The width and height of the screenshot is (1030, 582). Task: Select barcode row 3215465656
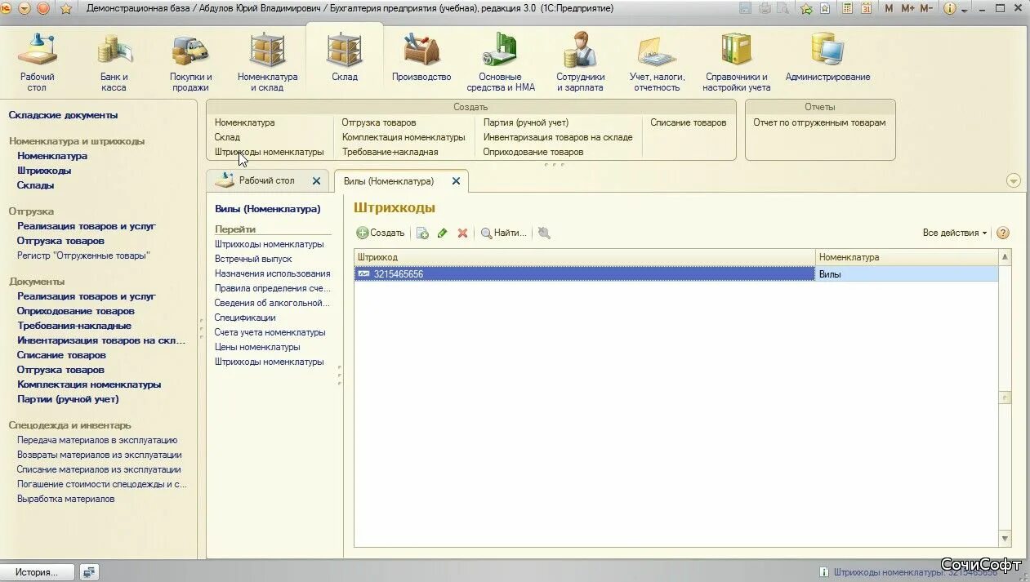point(676,274)
